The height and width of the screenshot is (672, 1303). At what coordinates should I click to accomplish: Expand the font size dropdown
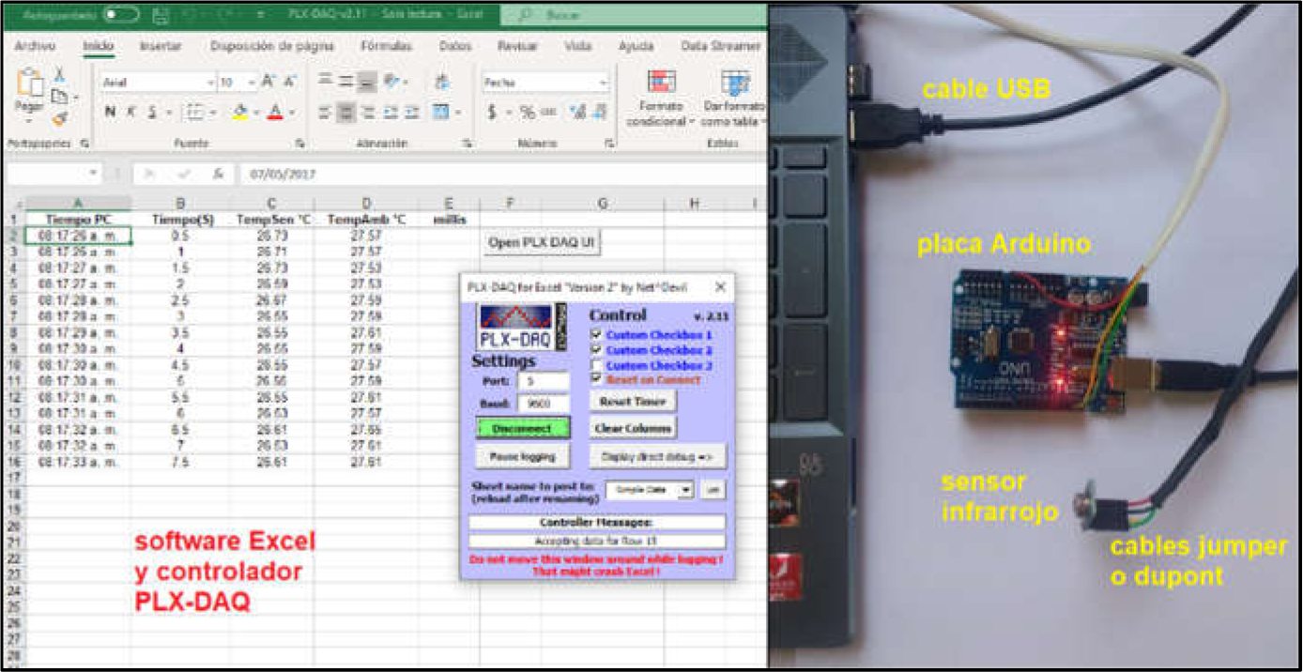coord(251,83)
